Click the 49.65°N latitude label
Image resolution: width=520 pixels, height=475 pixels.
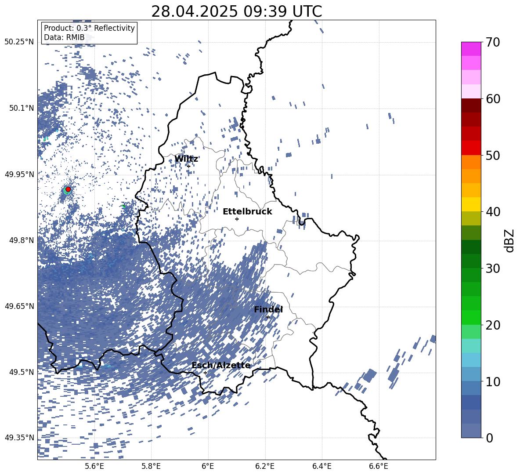click(19, 306)
